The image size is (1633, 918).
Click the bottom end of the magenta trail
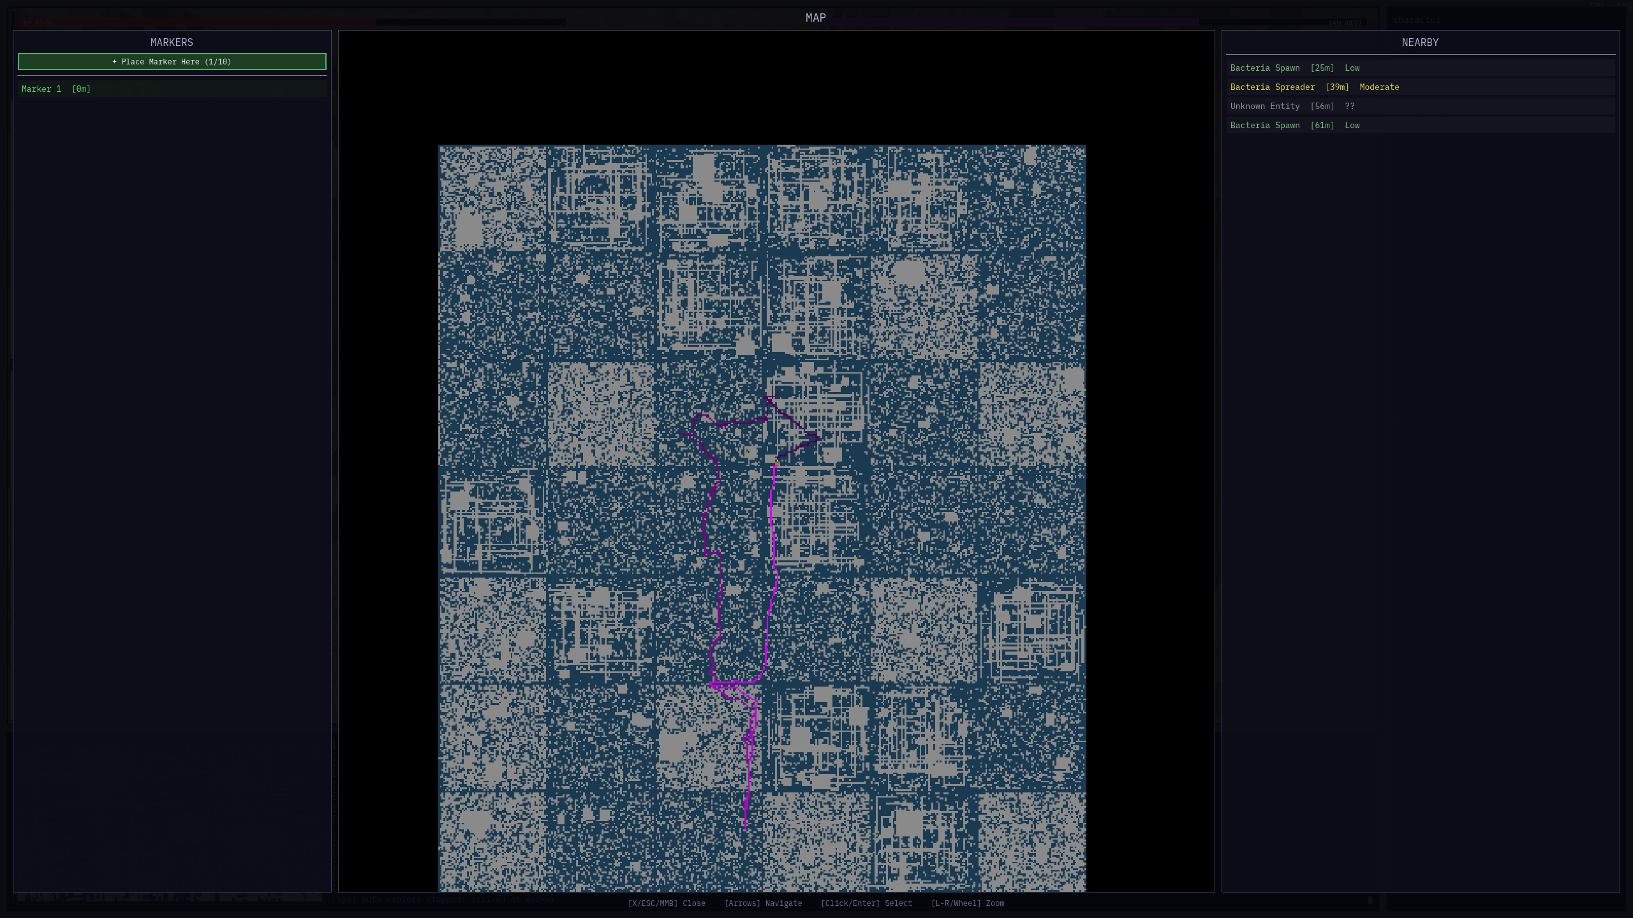click(746, 827)
